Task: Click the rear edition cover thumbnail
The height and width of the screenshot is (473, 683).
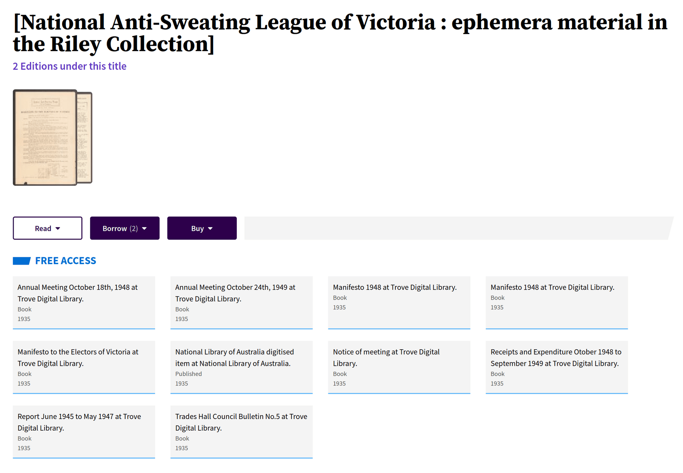Action: coord(85,137)
